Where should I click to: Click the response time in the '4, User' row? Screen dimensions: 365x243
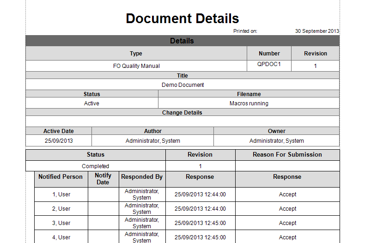coord(200,237)
